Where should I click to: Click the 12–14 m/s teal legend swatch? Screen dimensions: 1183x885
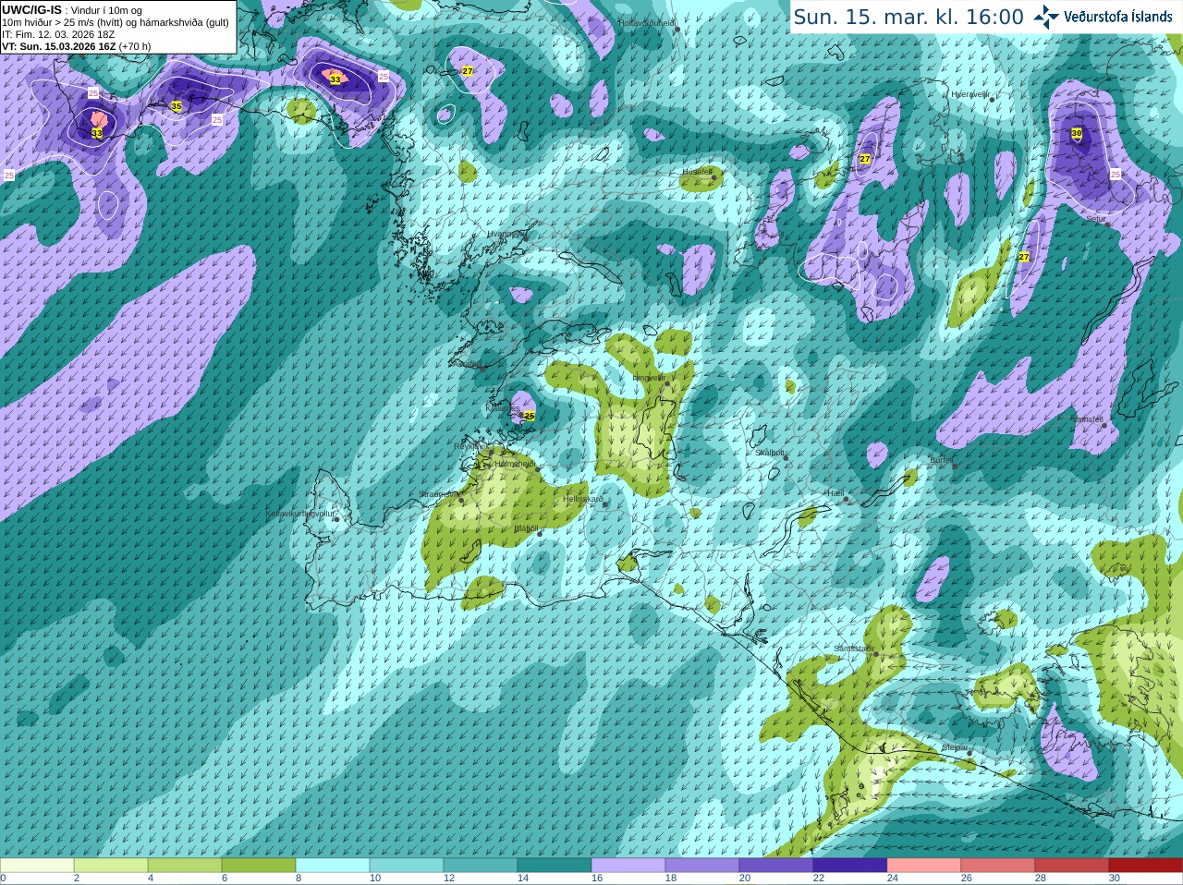point(481,866)
